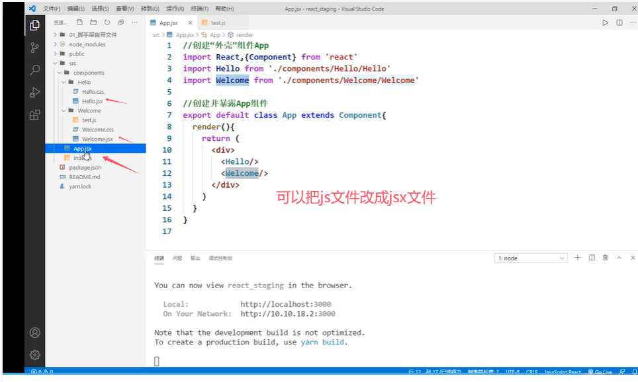Click the feedback icon in status bar
Viewport: 638px width, 382px height.
coord(622,371)
